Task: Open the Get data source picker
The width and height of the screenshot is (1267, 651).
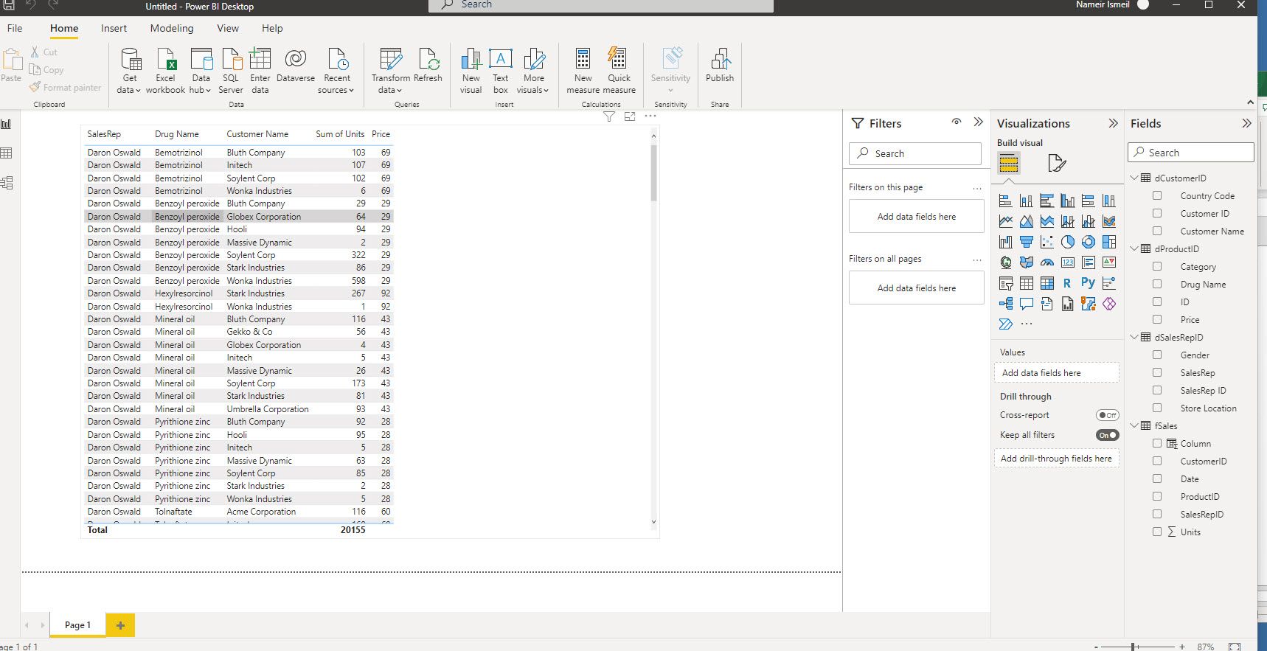Action: [x=130, y=71]
